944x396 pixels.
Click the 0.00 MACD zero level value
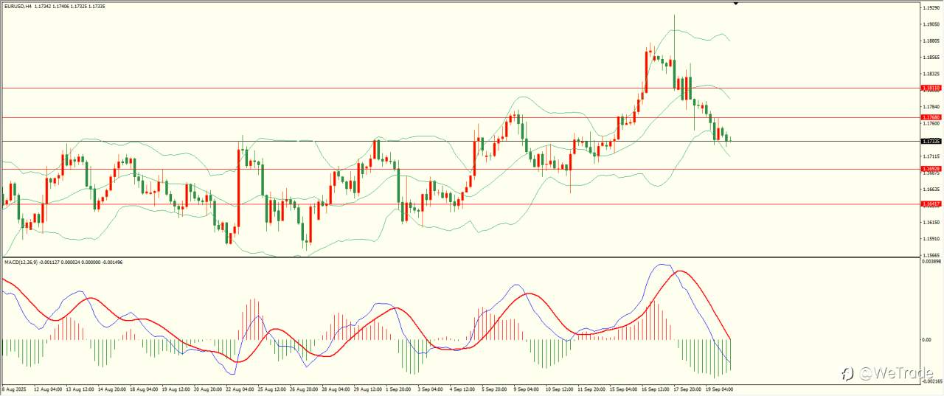pos(927,340)
